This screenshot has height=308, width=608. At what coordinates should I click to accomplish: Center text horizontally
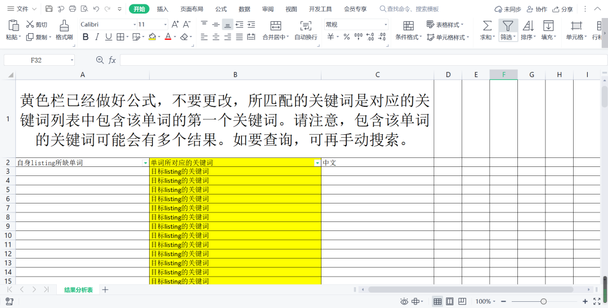click(216, 37)
